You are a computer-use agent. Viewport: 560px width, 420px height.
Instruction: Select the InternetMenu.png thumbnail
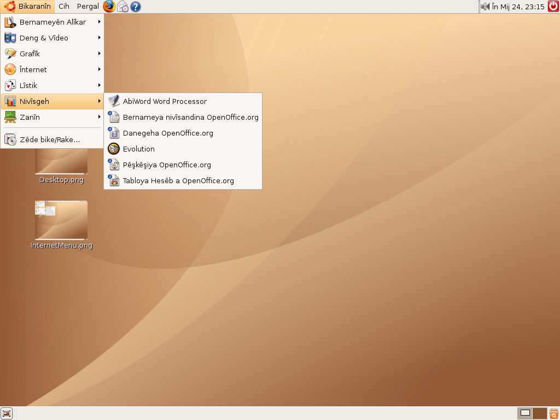click(61, 220)
